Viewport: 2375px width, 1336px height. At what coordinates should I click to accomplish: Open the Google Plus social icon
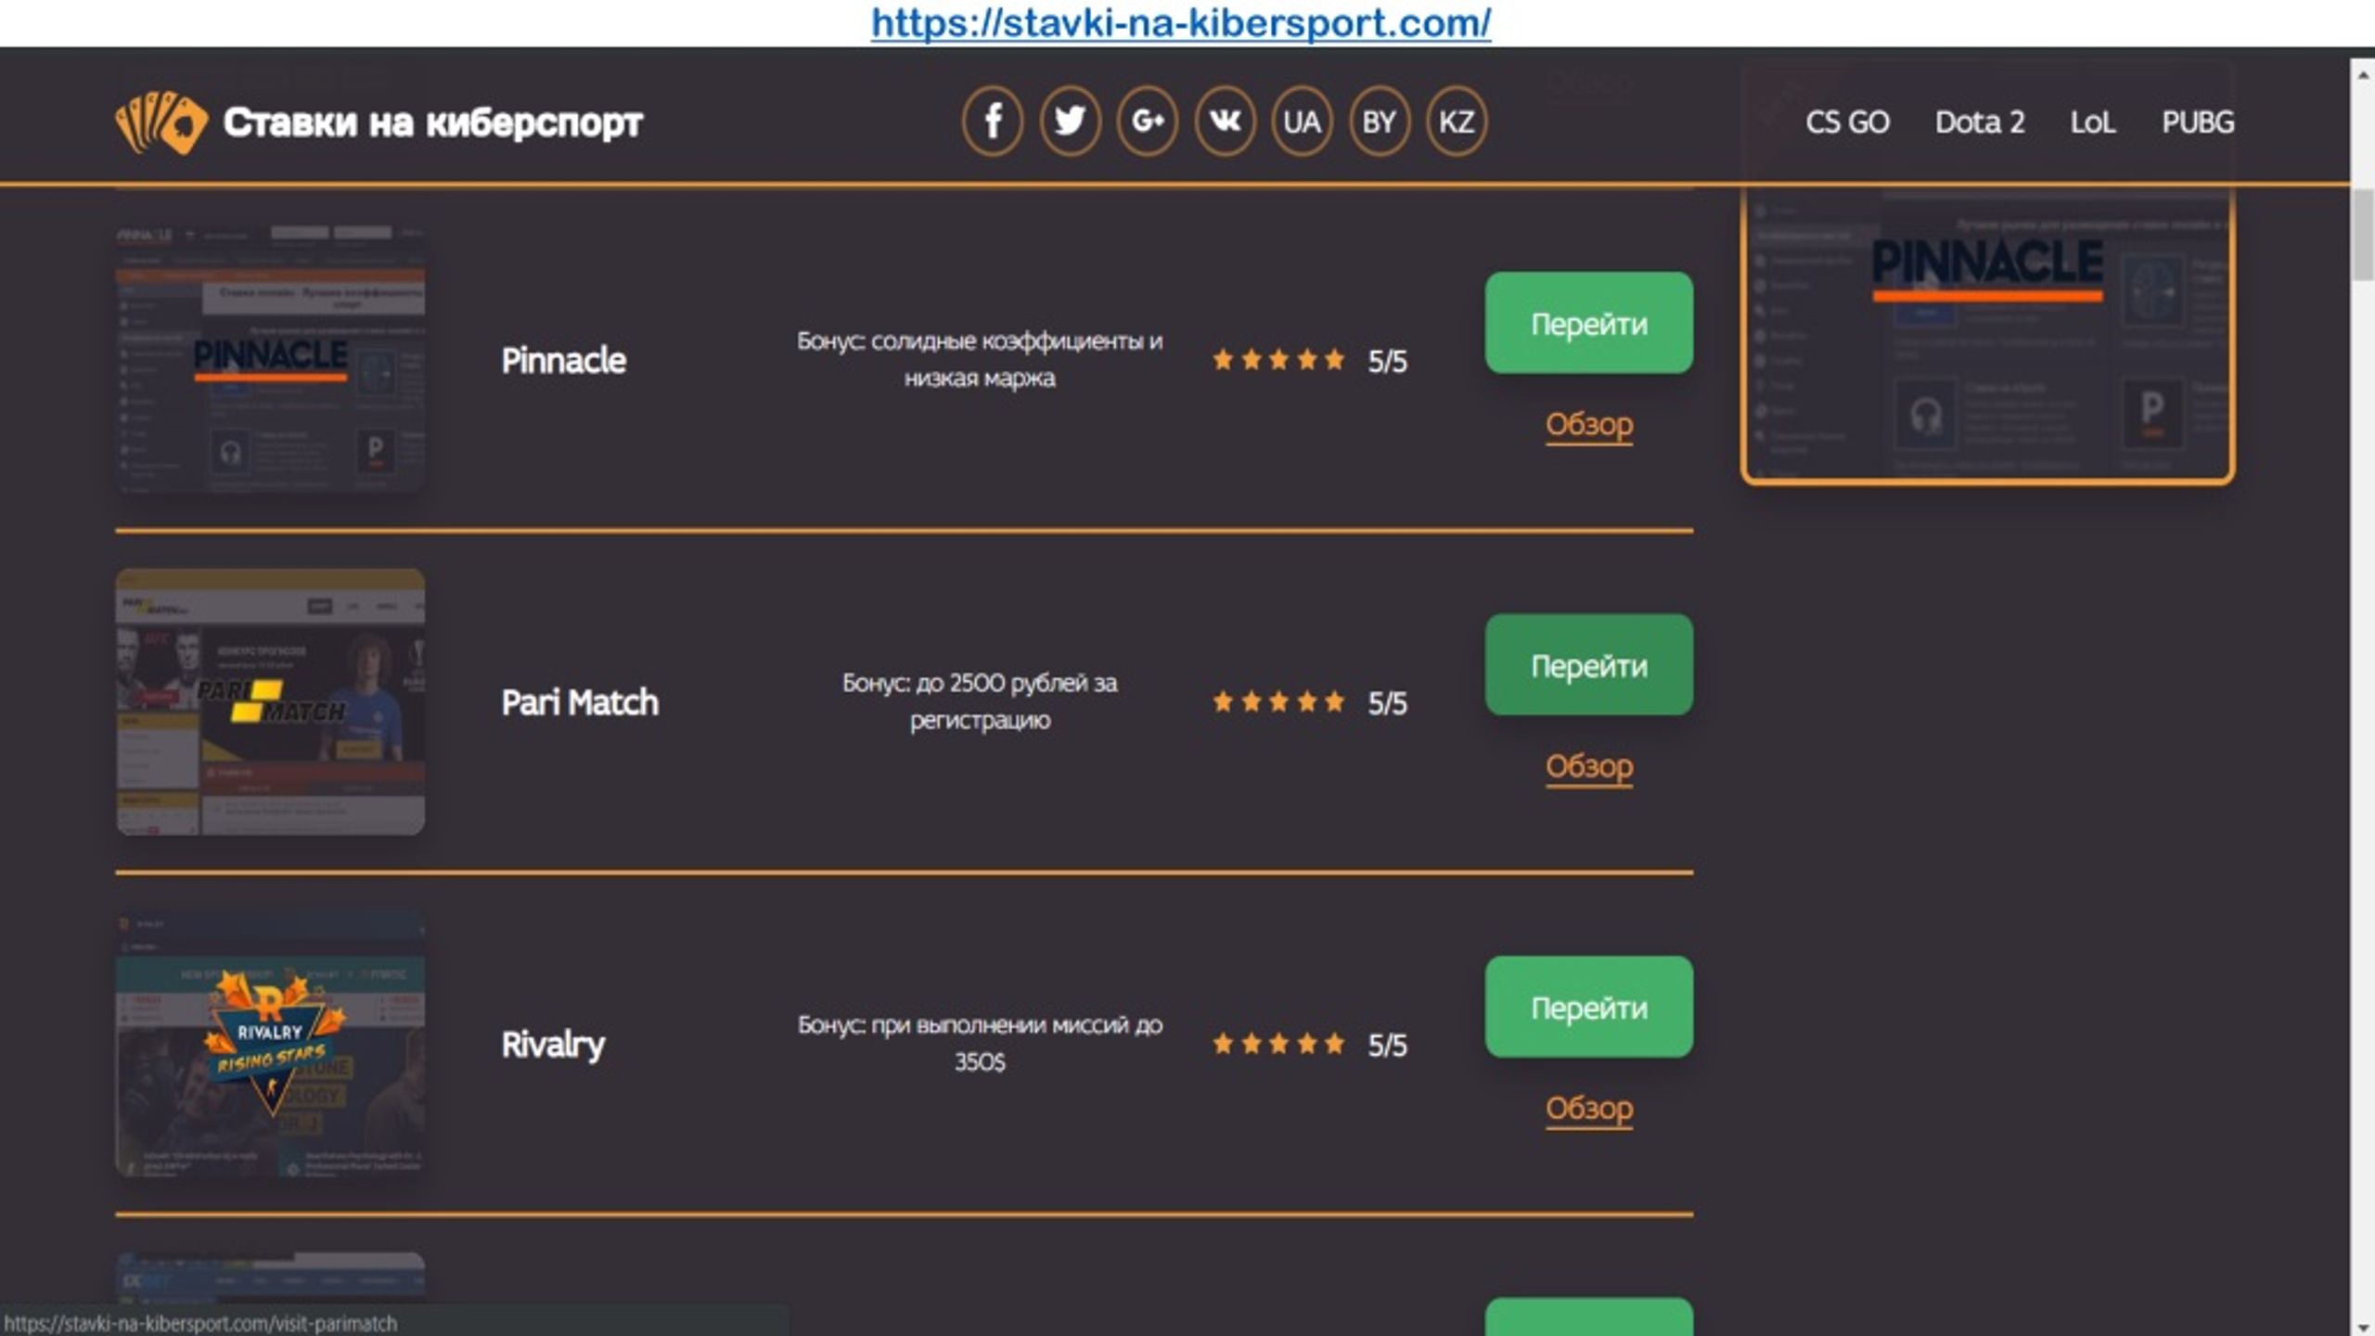(x=1148, y=122)
